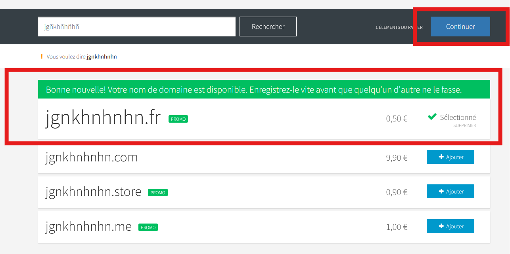Add jgnkhnhnhn.me using the Ajouter button
This screenshot has height=254, width=510.
click(450, 226)
